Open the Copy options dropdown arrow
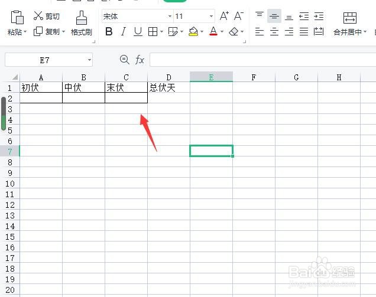Viewport: 376px width, 297px height. (x=63, y=31)
